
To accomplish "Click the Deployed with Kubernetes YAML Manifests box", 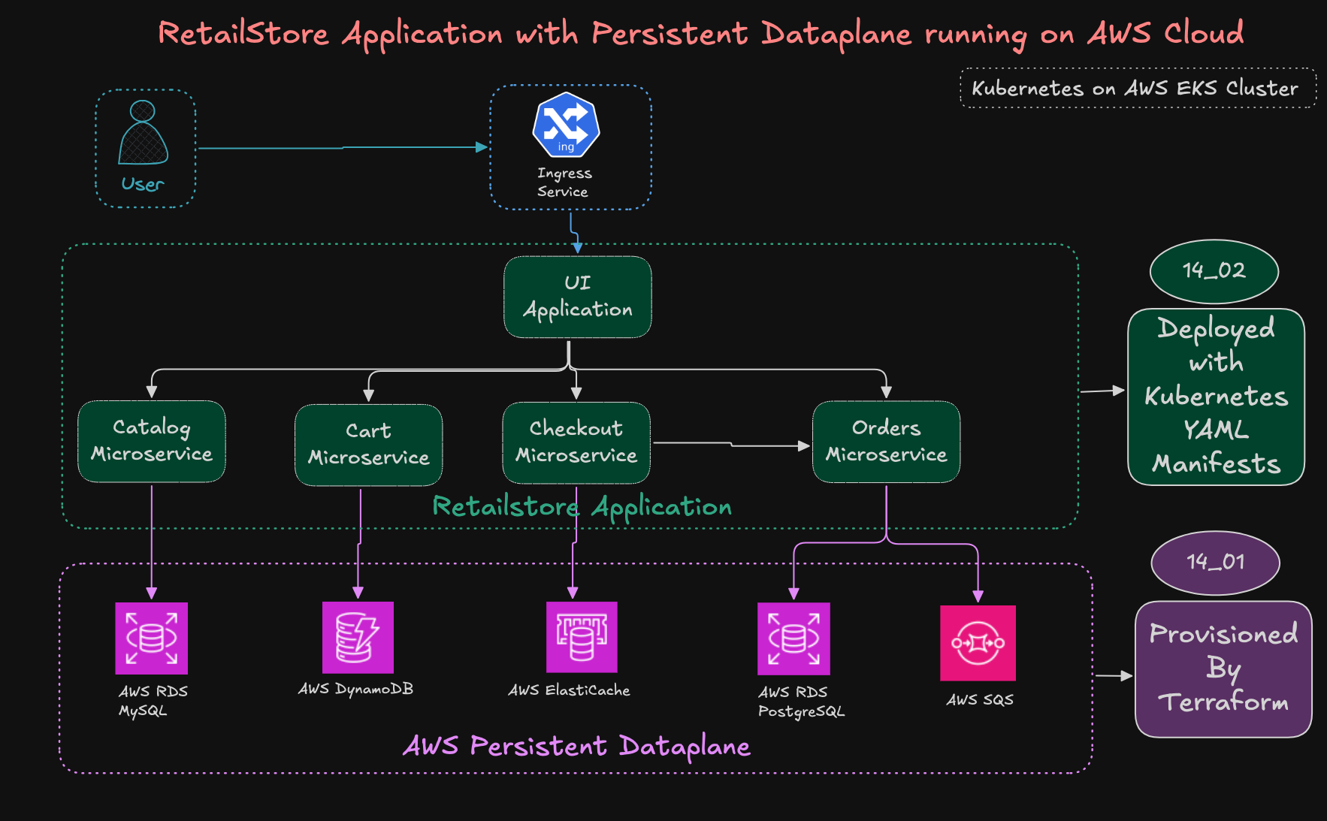I will [x=1215, y=396].
